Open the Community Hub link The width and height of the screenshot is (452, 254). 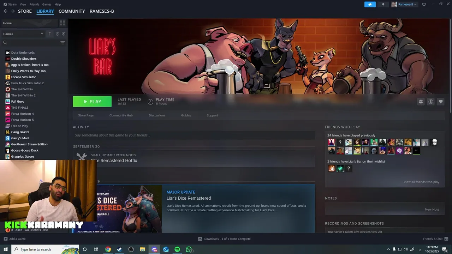[121, 115]
